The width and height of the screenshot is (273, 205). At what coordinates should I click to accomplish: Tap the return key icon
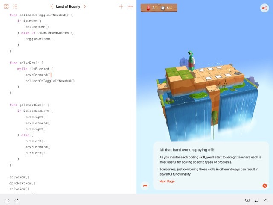pyautogui.click(x=256, y=200)
